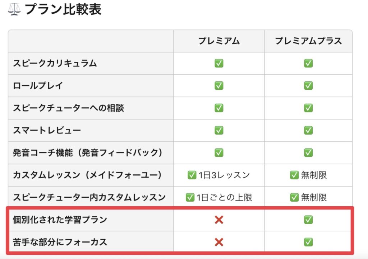The width and height of the screenshot is (368, 259).
Task: Click the 発音コーチ機能(発音フィードバック) row label
Action: coord(87,152)
